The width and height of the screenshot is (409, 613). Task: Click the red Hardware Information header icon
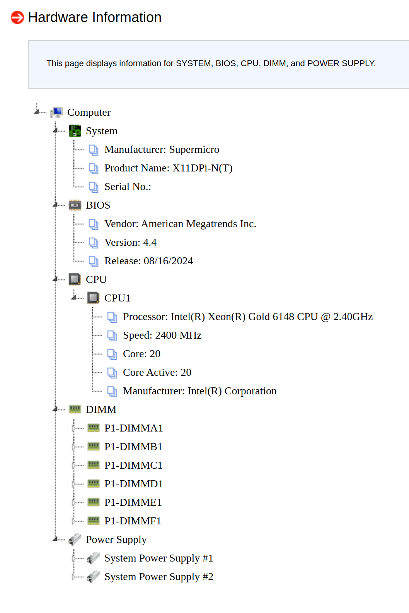click(x=17, y=17)
